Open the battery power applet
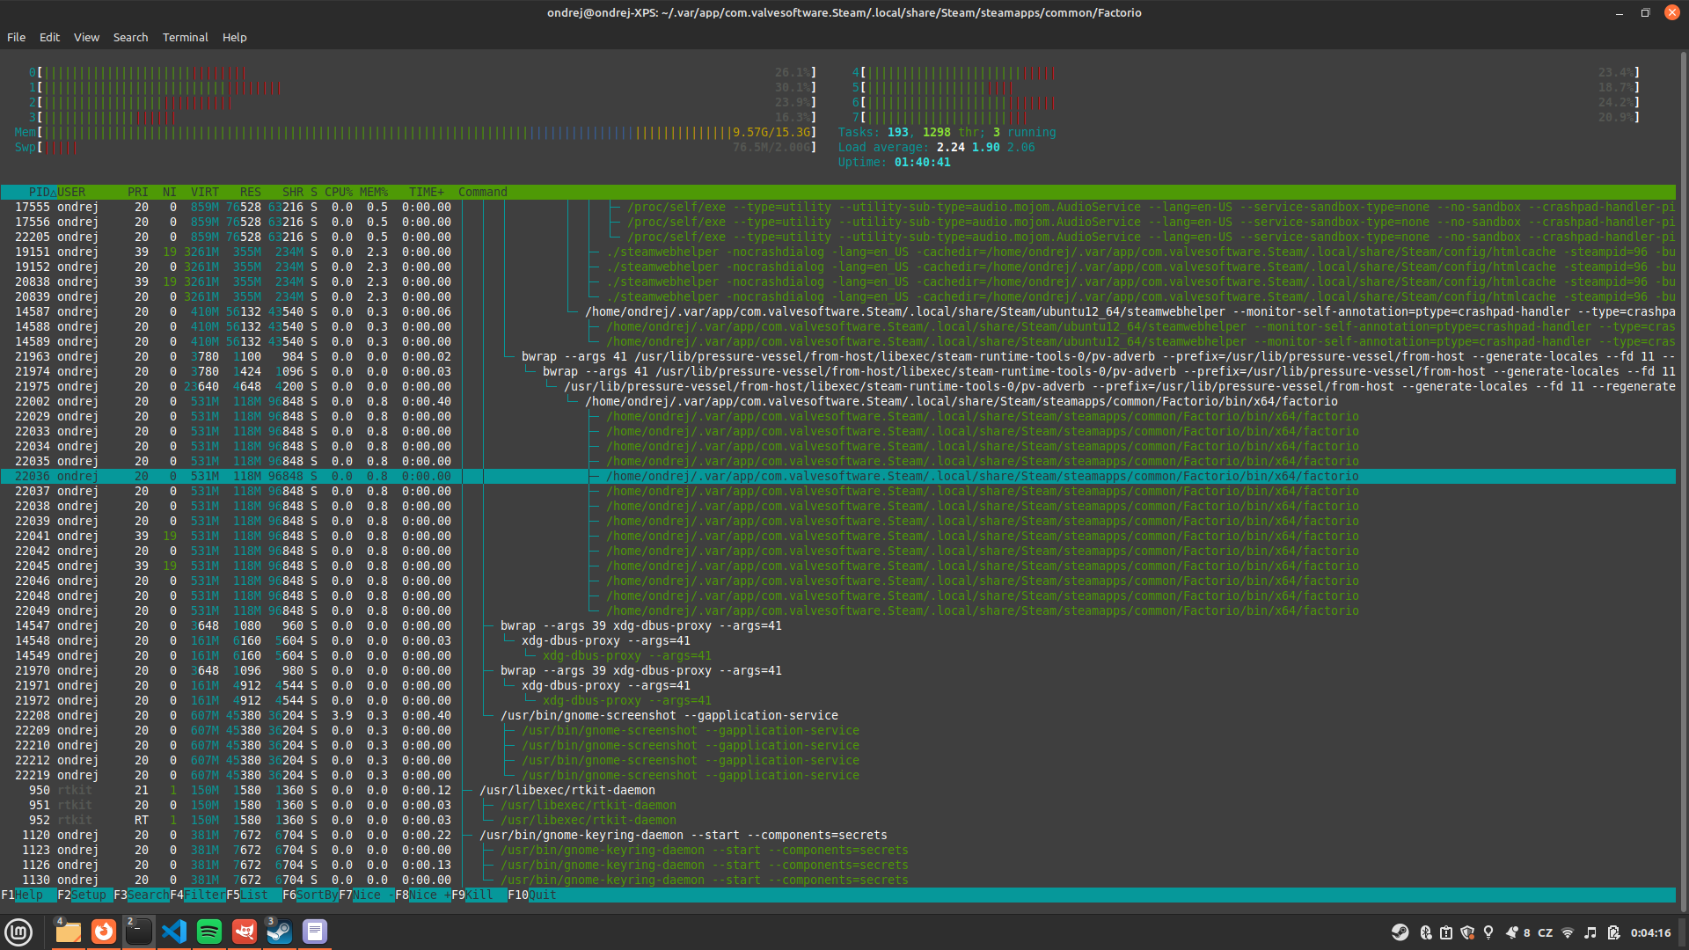This screenshot has width=1689, height=950. 1613,932
